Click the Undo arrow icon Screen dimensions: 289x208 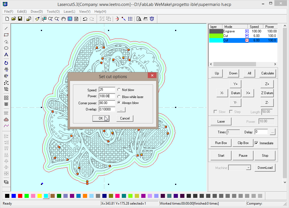(85, 19)
